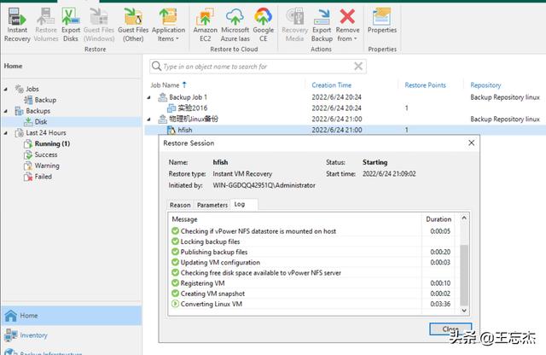
Task: Click the Close button in dialog
Action: tap(450, 329)
